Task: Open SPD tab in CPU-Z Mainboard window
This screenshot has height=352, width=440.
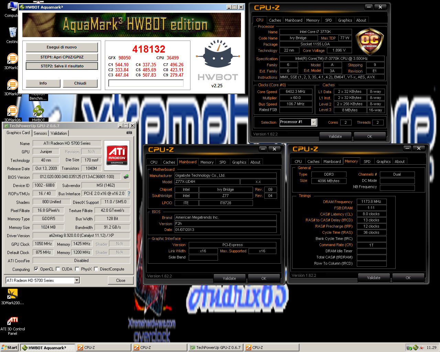Action: [223, 162]
